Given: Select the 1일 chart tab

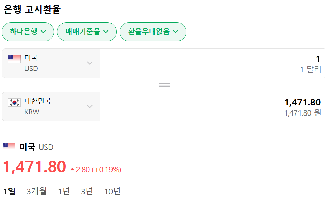Looking at the screenshot, I should (9, 191).
